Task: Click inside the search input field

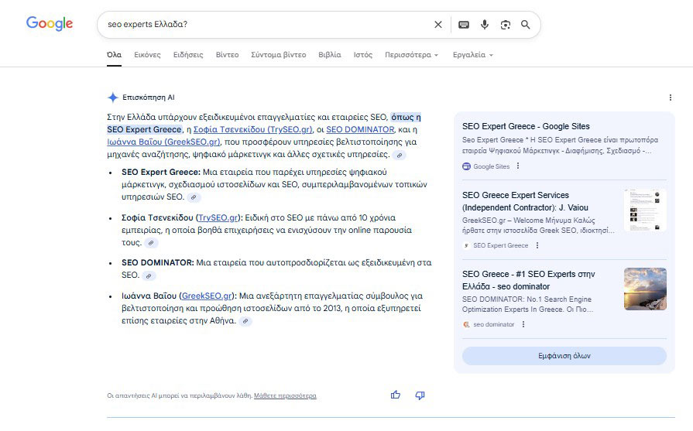Action: 263,25
